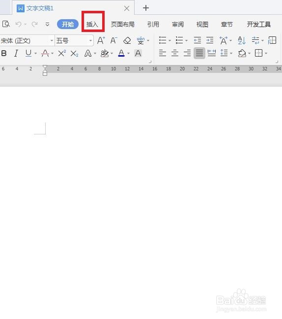
Task: Open the paragraph dialog launcher corner
Action: tap(277, 62)
